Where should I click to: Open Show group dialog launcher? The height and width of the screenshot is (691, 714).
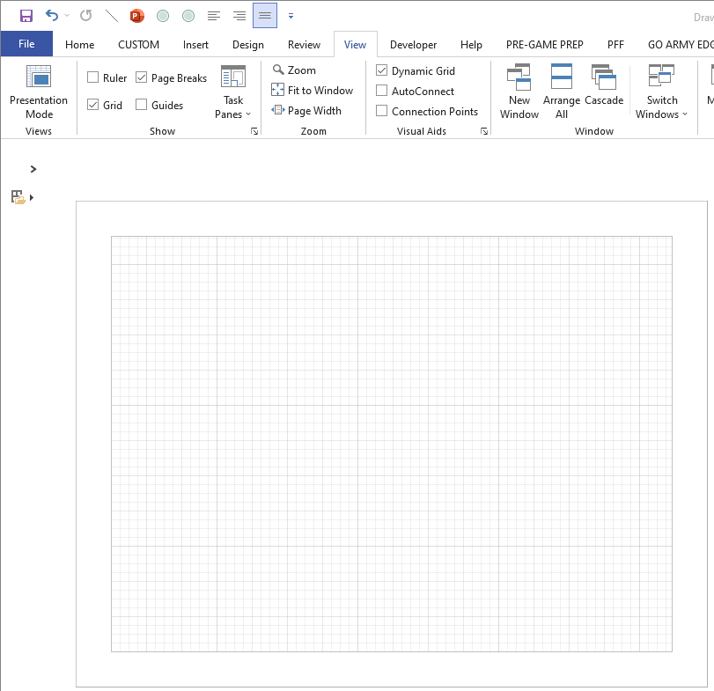tap(254, 131)
